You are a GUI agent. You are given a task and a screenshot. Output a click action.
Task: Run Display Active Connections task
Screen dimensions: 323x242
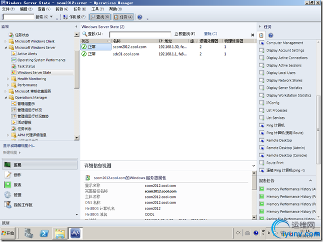[287, 58]
